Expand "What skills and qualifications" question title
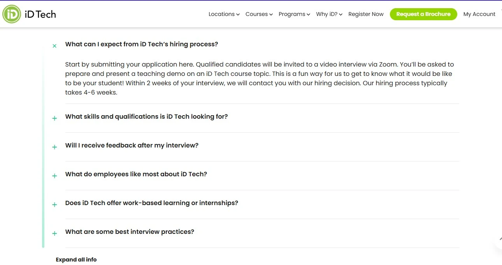 pos(146,116)
